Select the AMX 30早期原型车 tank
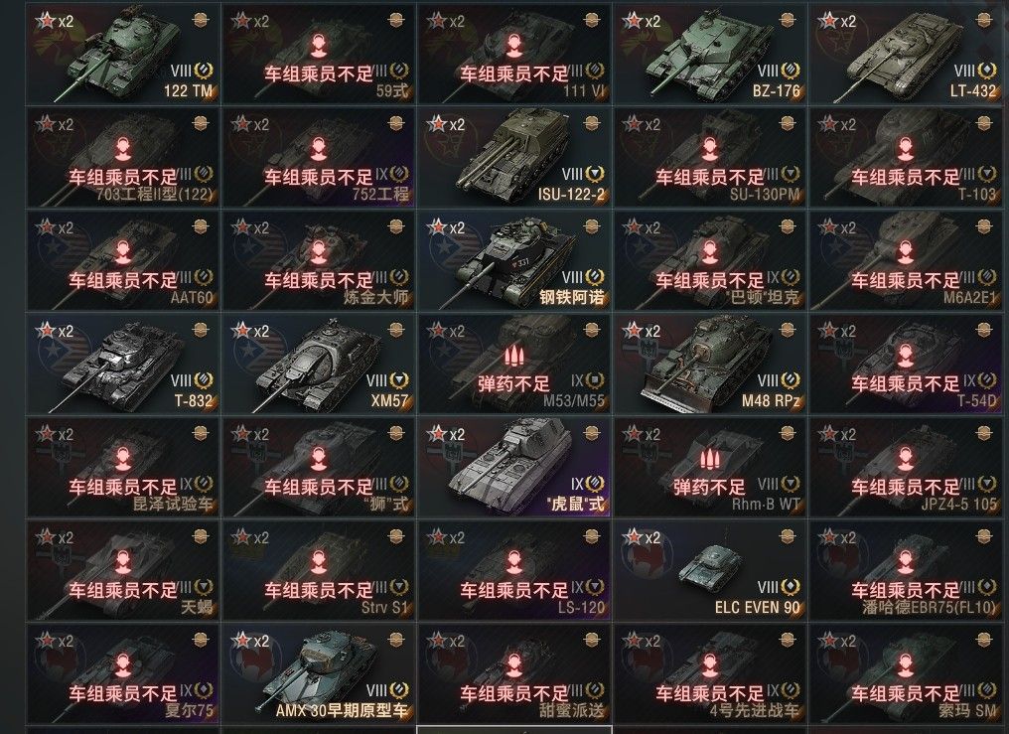This screenshot has width=1009, height=734. (318, 674)
